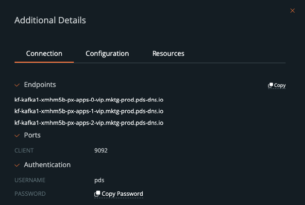Viewport: 305px width, 205px height.
Task: Click the Copy text link for endpoints
Action: point(280,85)
